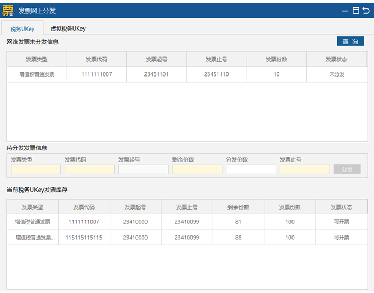The image size is (374, 293).
Task: Select 增值税普通发票 row in 未分发信息 table
Action: [x=187, y=74]
